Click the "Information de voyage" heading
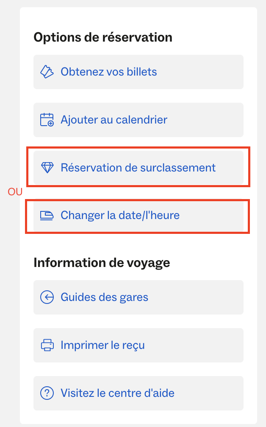This screenshot has height=427, width=266. click(102, 263)
